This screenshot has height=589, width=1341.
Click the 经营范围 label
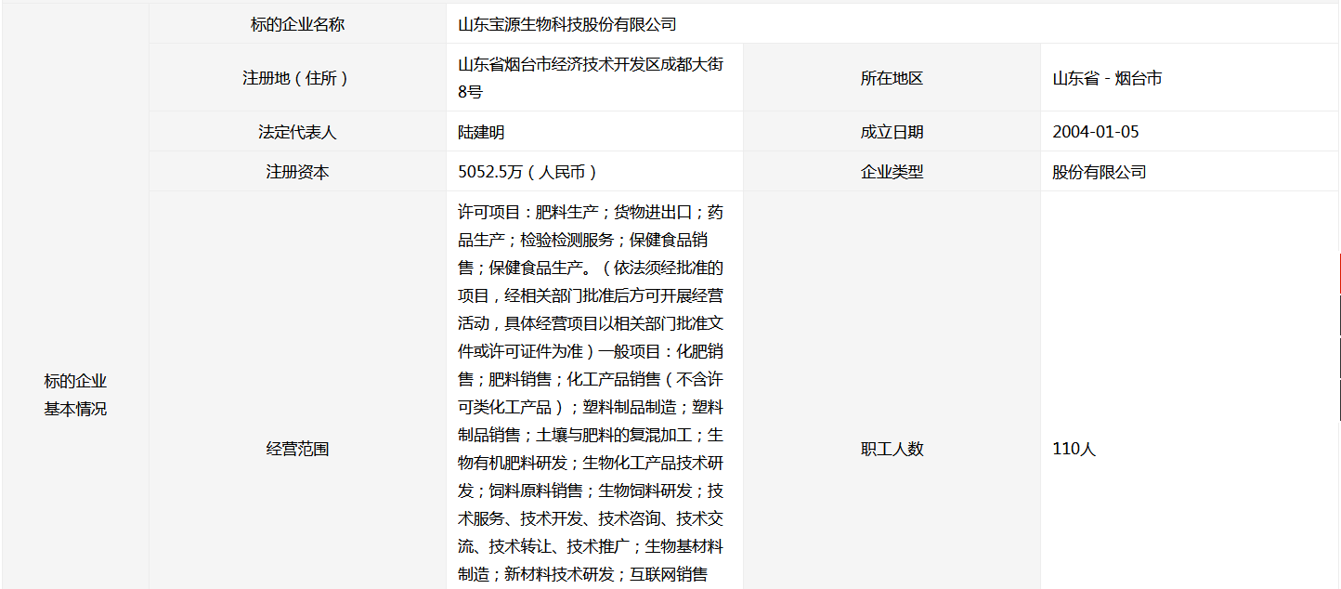[x=297, y=449]
